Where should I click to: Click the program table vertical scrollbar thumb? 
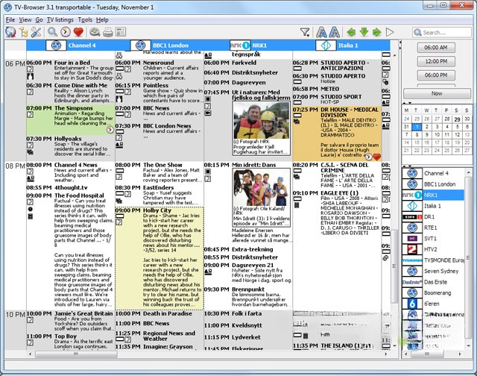(394, 266)
